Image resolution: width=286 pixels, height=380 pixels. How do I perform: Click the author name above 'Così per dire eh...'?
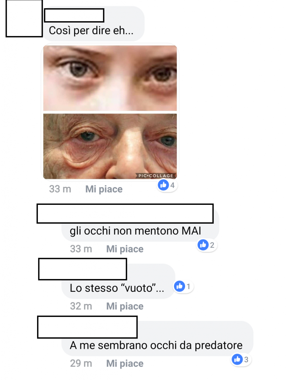click(74, 15)
